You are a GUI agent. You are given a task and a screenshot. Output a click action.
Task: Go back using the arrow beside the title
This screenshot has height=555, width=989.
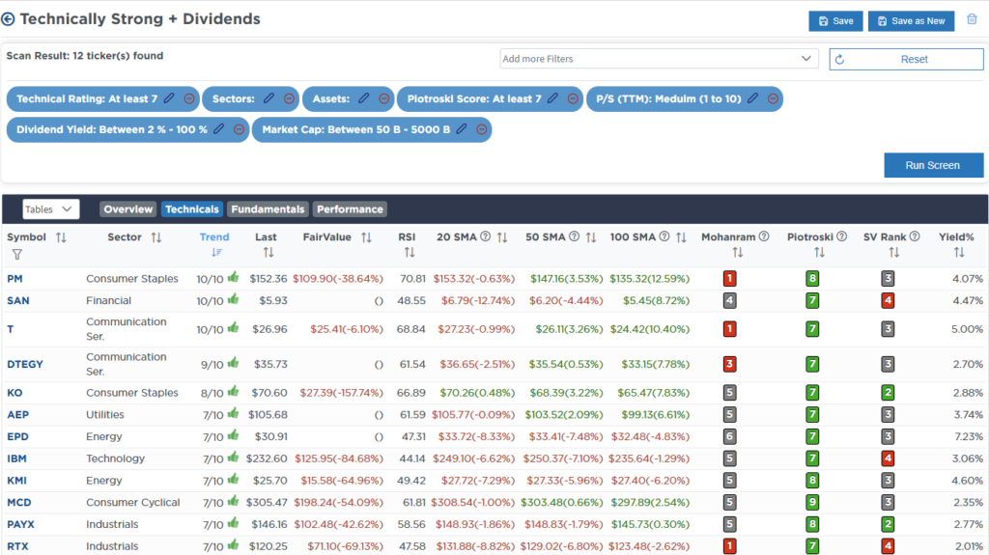(x=8, y=19)
